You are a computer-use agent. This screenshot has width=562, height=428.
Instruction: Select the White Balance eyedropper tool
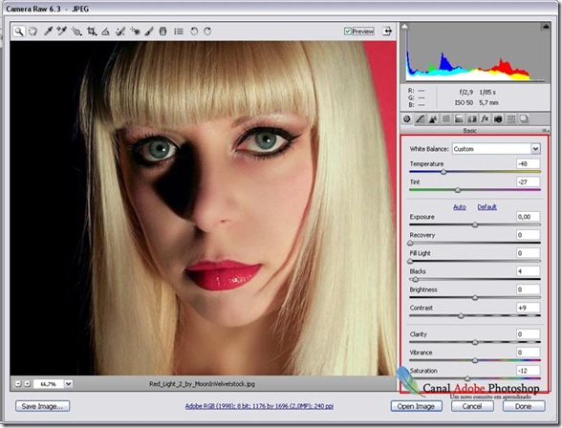point(48,32)
